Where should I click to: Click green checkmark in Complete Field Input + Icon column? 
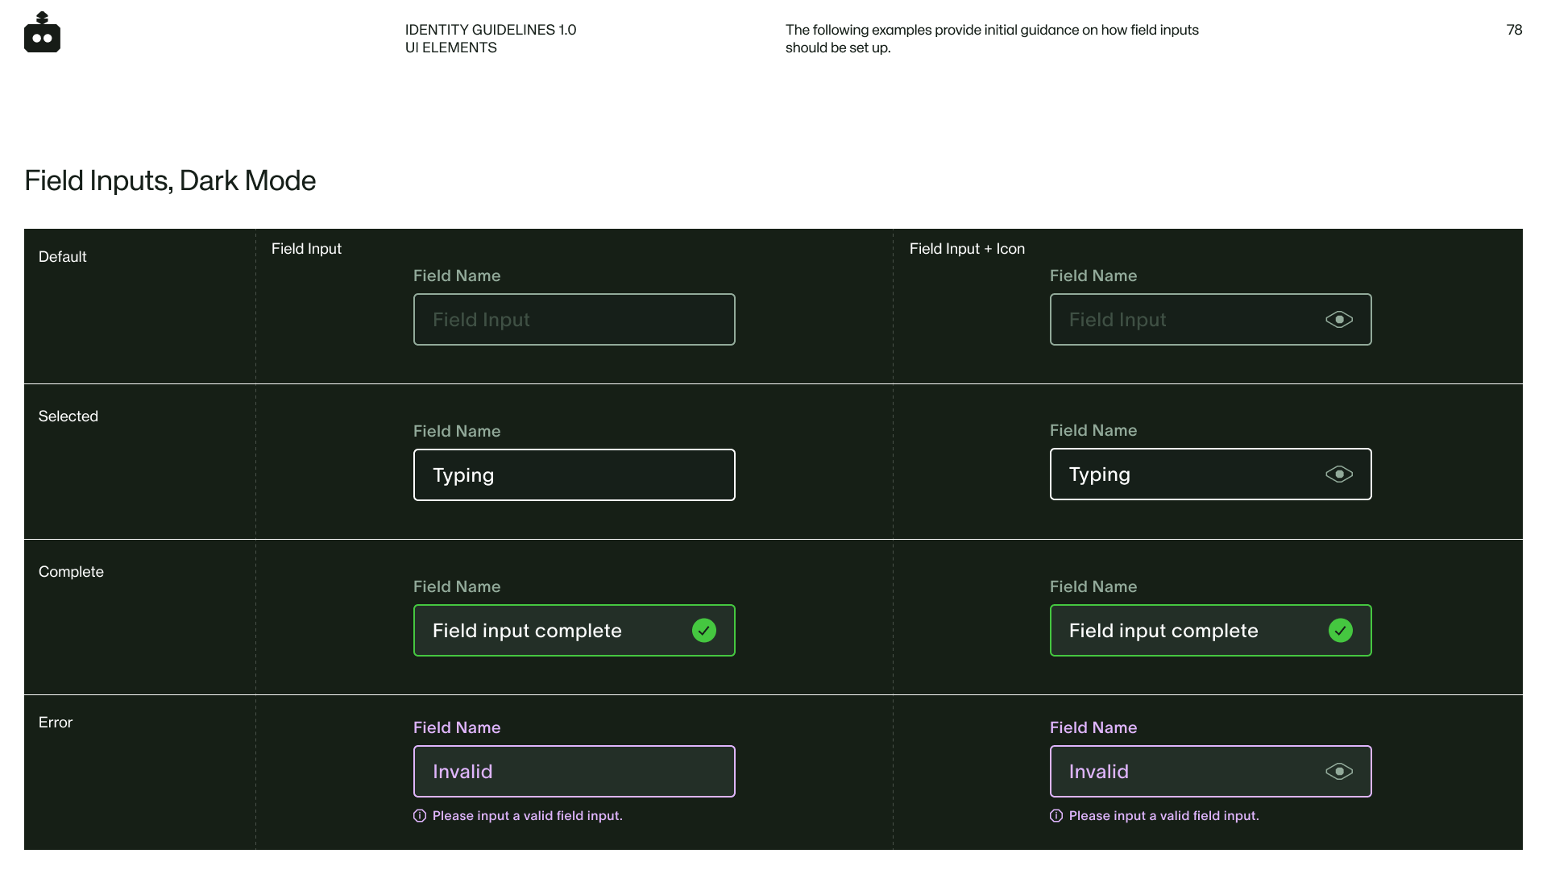[x=1341, y=631]
